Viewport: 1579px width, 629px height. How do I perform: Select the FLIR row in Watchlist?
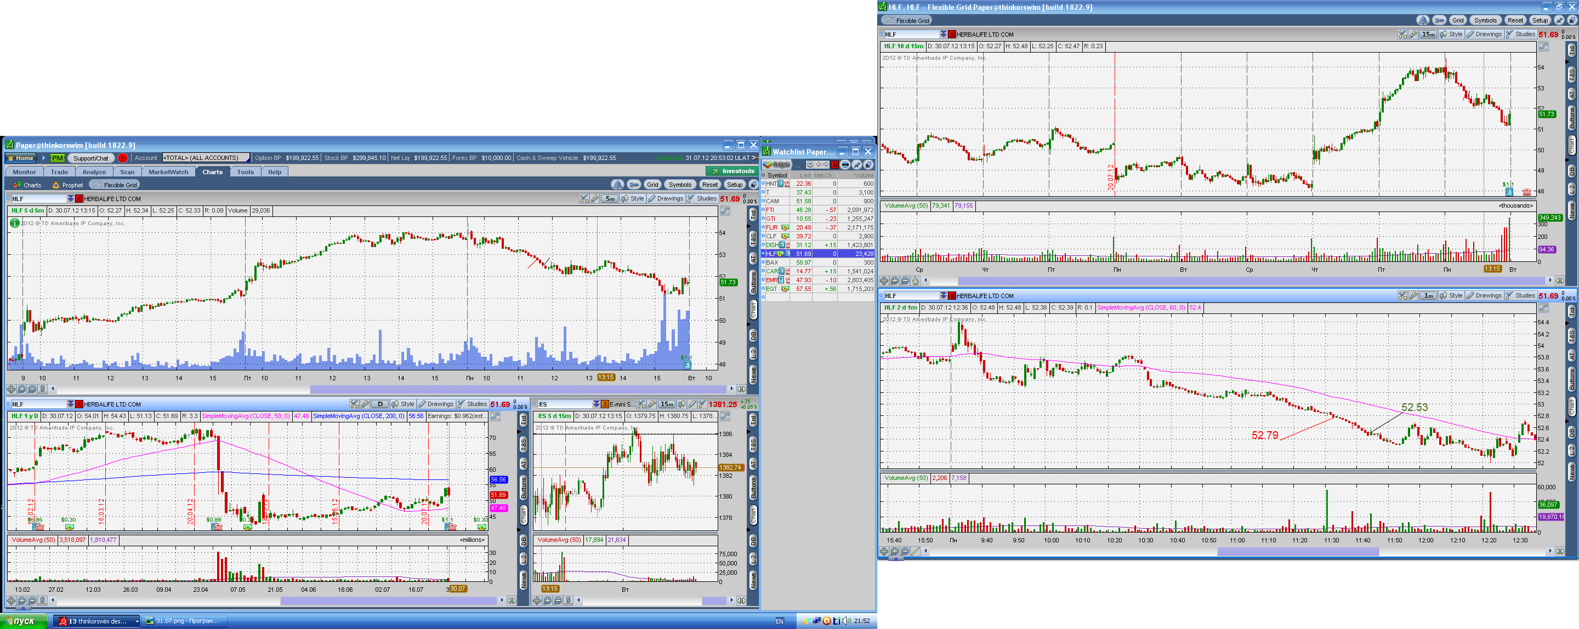819,227
